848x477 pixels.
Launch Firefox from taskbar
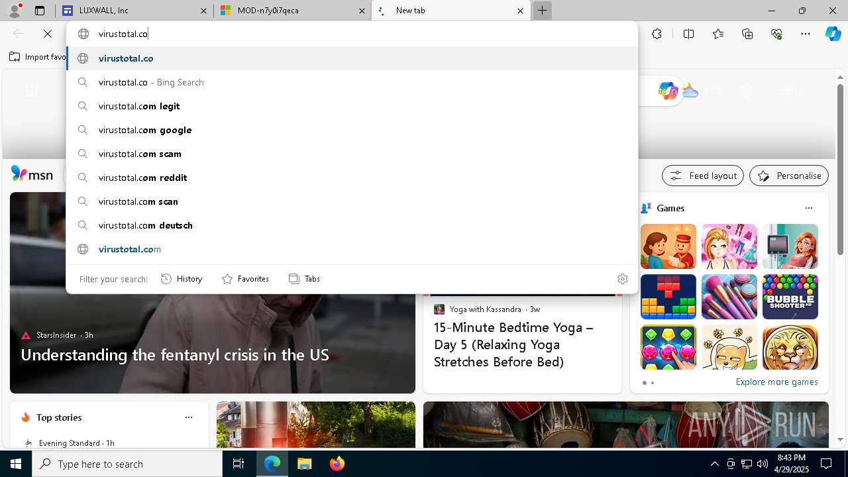337,464
